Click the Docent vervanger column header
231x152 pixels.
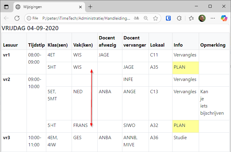135,42
